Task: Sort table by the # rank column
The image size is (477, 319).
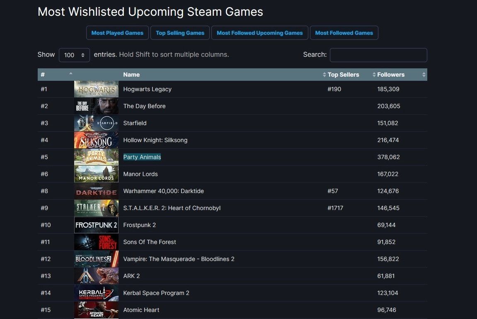Action: pyautogui.click(x=56, y=75)
